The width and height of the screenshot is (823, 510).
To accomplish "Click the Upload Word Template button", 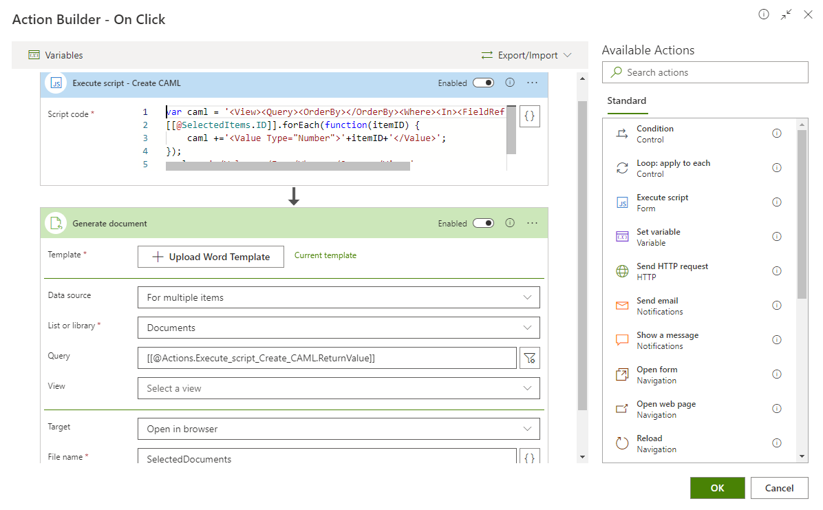I will (x=211, y=257).
